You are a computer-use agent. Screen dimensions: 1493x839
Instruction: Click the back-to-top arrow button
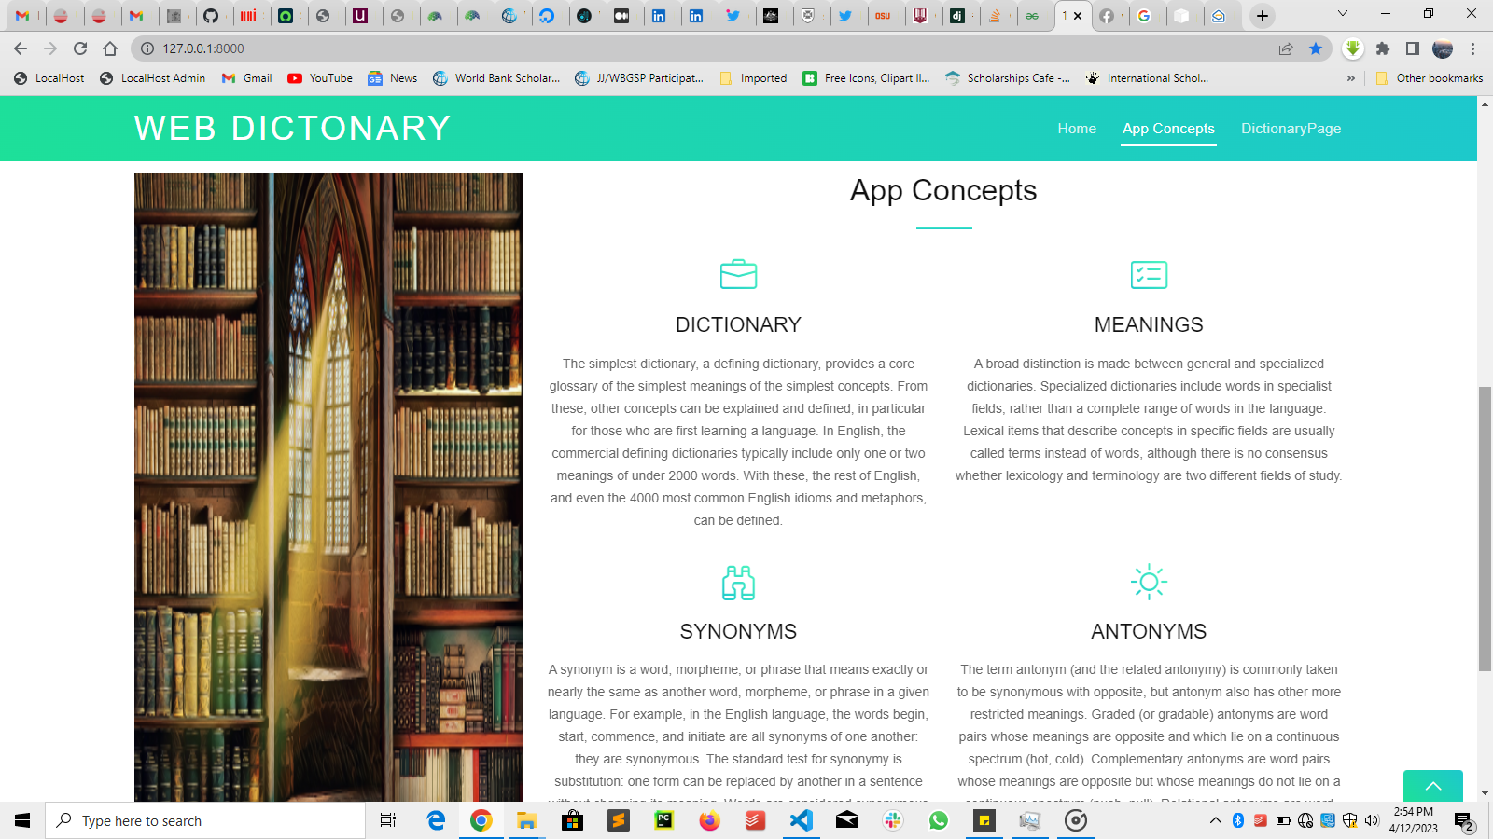click(x=1433, y=786)
